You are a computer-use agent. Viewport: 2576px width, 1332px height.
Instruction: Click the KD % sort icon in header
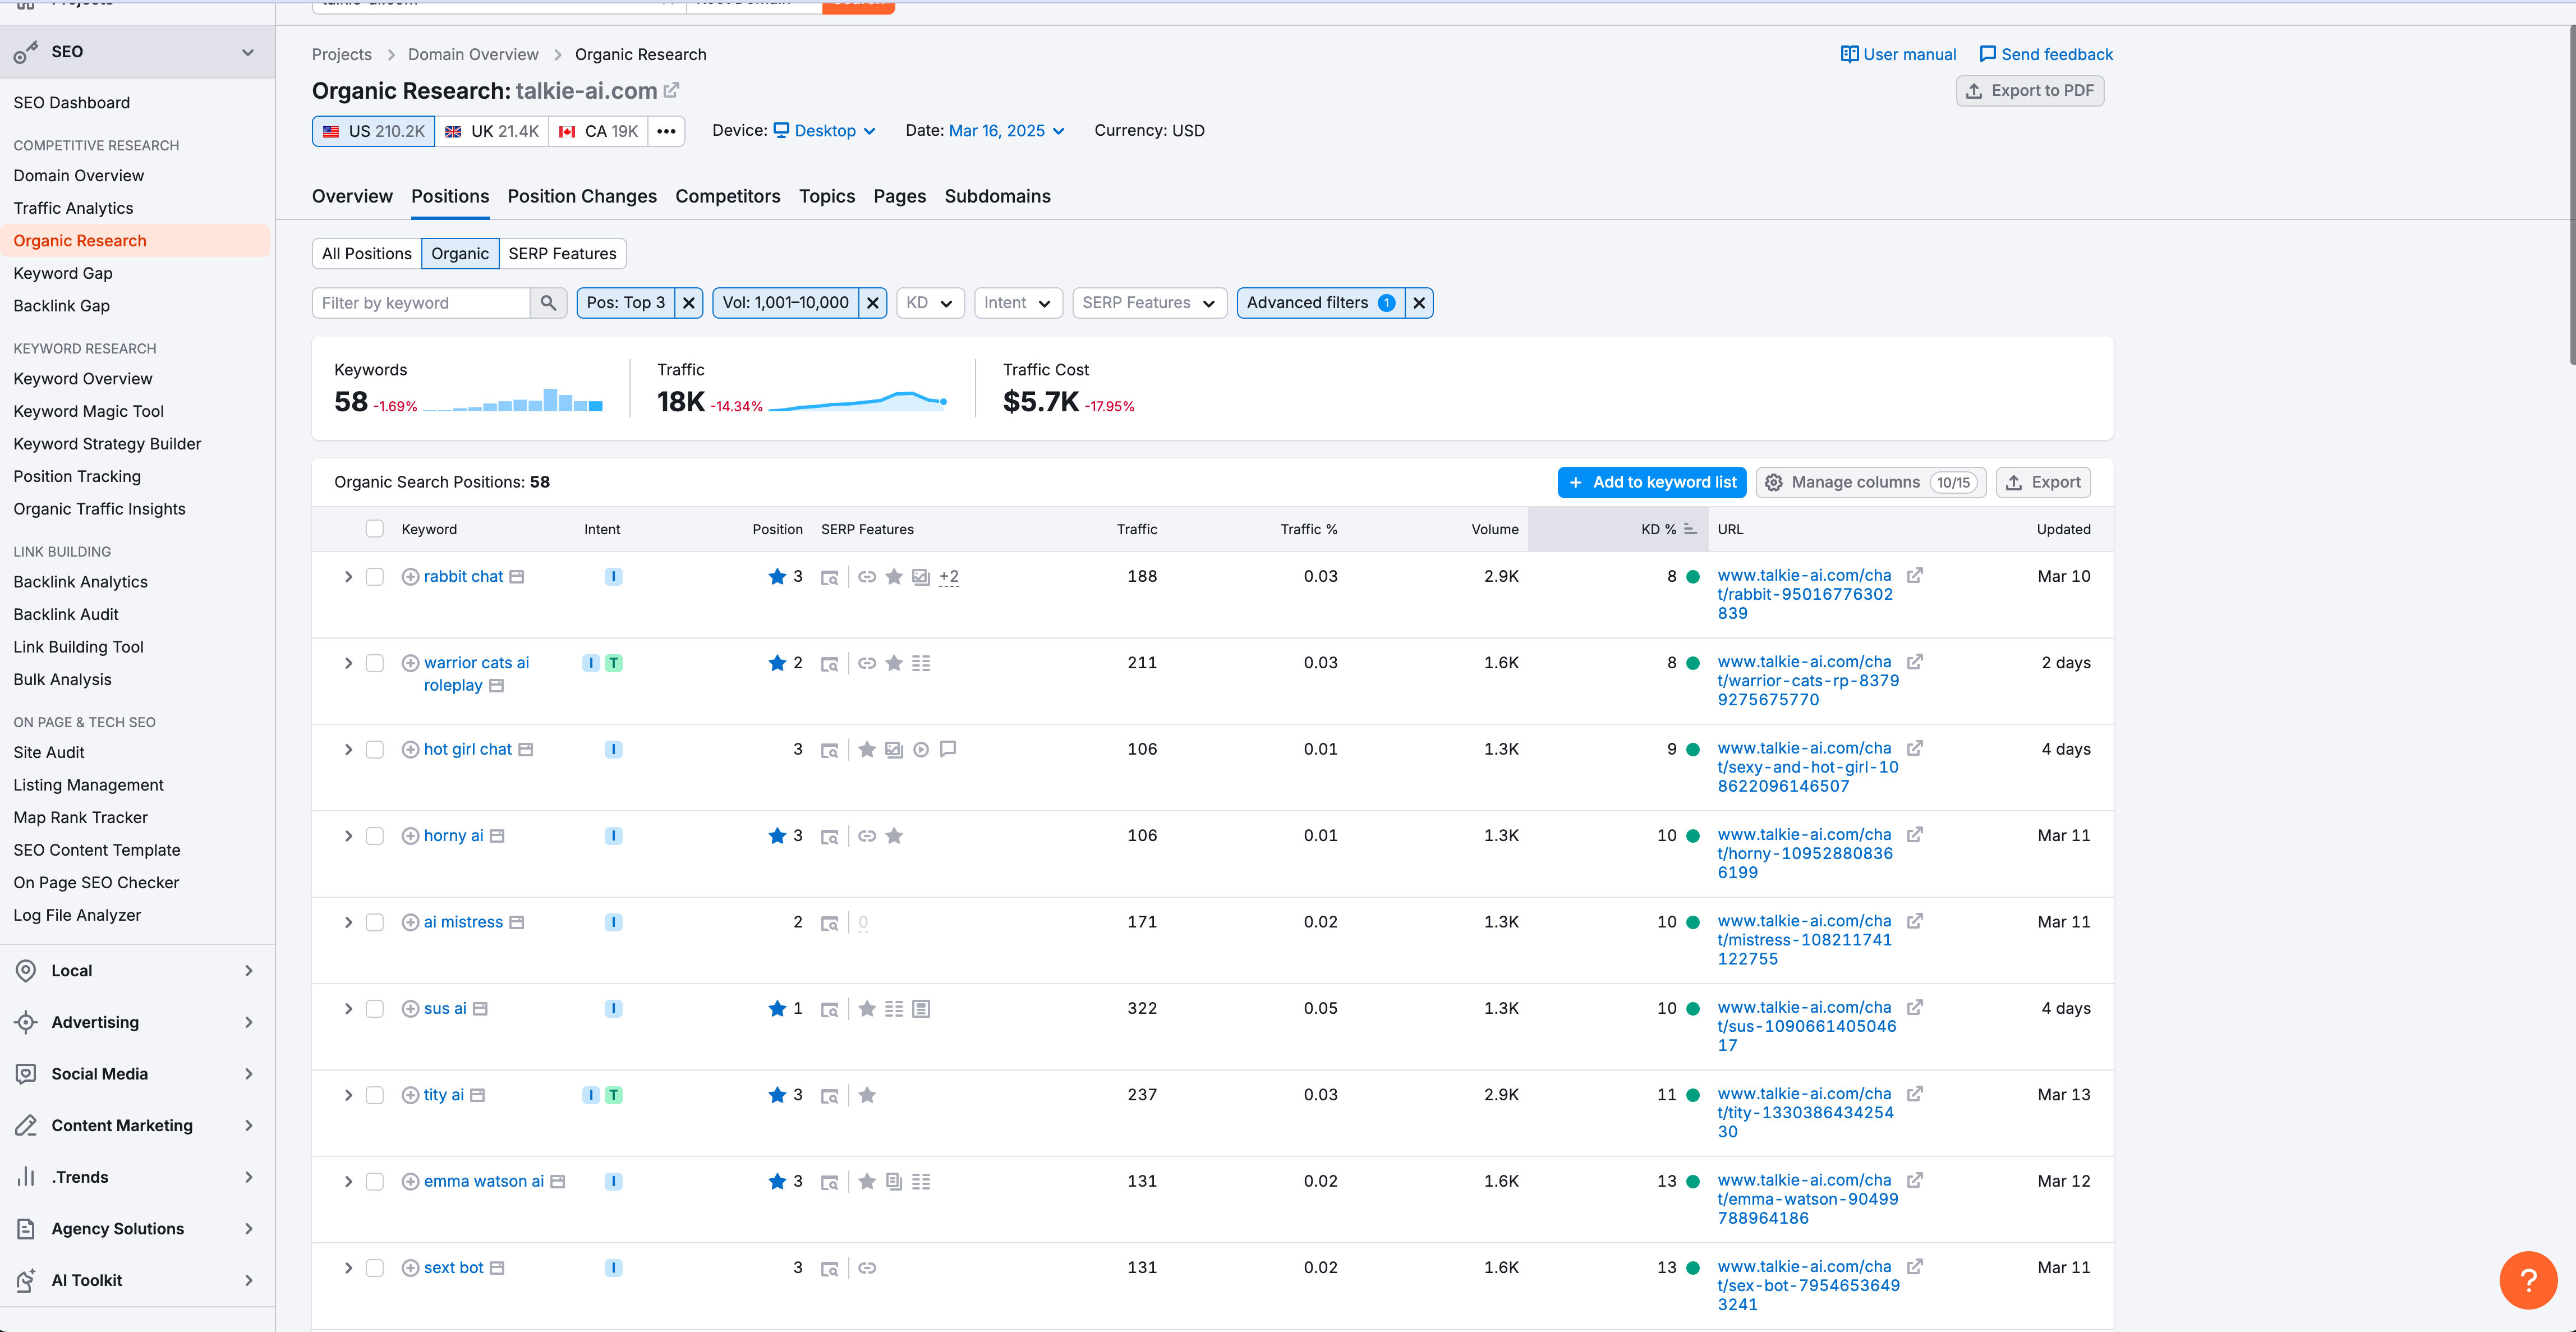(x=1690, y=529)
